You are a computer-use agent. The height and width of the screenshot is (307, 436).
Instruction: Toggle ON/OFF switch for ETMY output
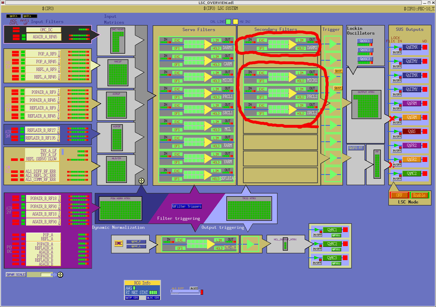397,66
